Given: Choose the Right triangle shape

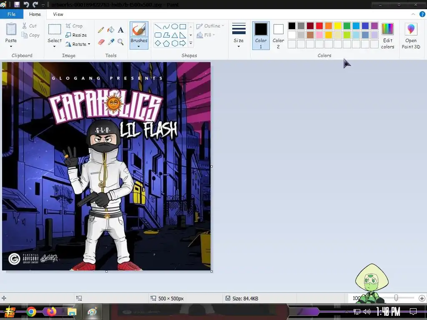Looking at the screenshot, I should 183,35.
